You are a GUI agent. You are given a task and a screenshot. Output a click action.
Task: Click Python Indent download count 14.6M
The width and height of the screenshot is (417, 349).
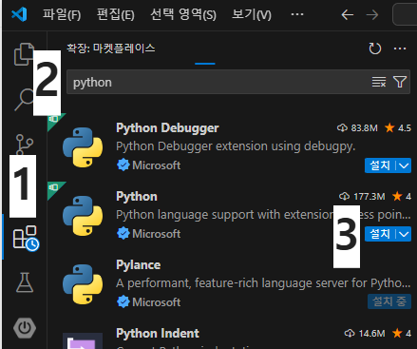(365, 334)
